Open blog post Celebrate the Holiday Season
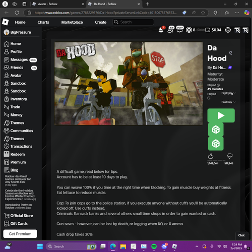Screen dimensions: 252x252 [20, 195]
